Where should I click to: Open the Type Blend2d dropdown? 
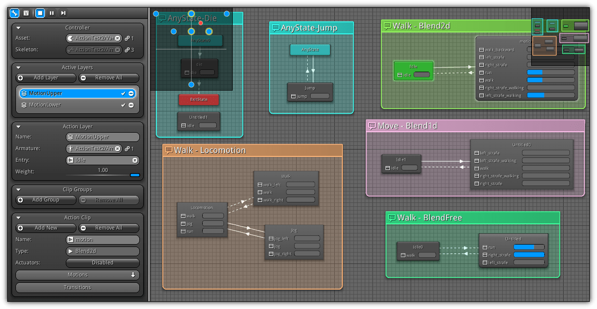[103, 251]
